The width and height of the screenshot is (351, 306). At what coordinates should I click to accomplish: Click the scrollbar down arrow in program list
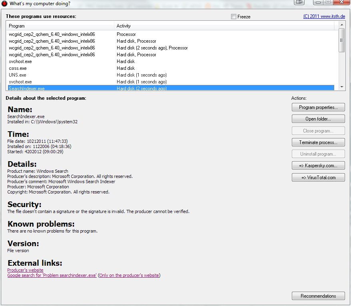click(341, 87)
